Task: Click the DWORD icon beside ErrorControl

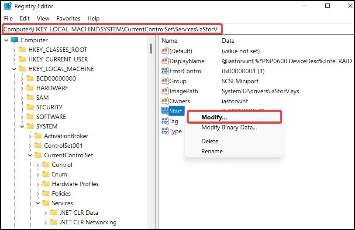Action: 165,71
